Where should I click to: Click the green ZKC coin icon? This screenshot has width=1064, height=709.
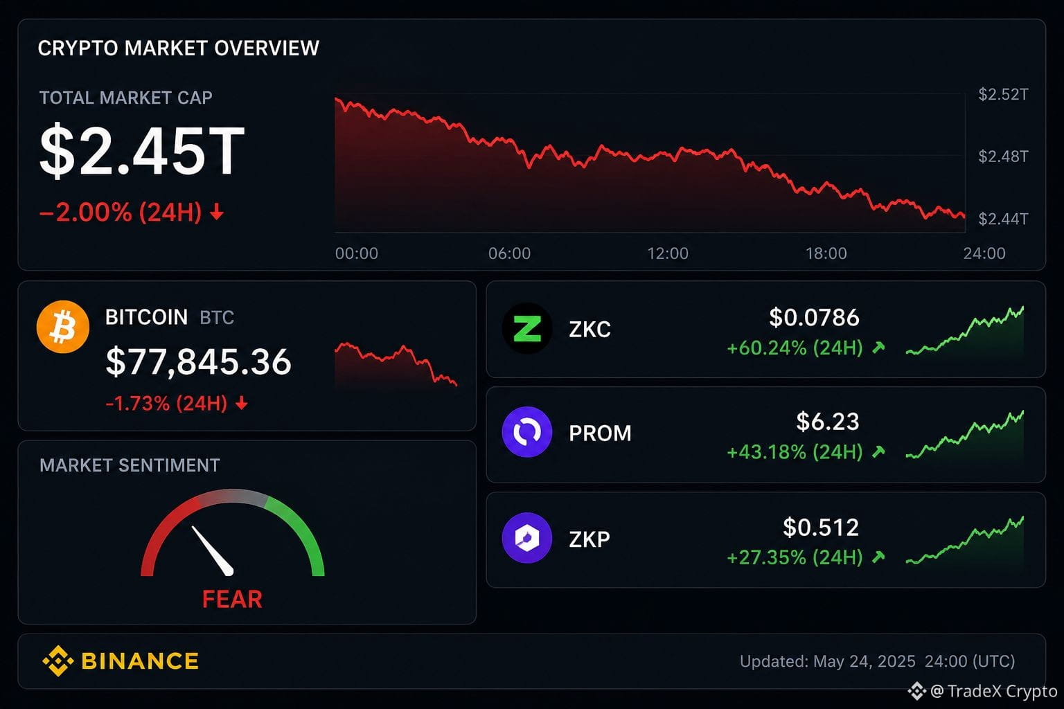point(527,328)
